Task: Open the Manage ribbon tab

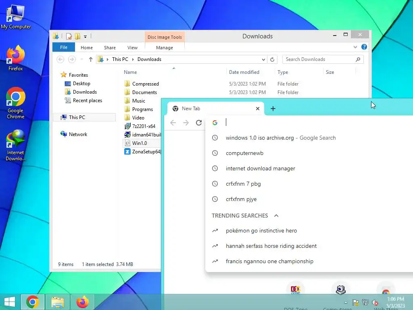Action: tap(165, 48)
